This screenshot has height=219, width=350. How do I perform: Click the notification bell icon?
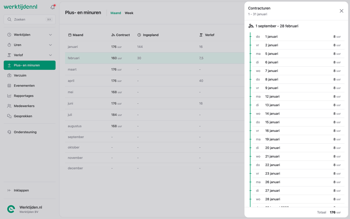tap(52, 7)
